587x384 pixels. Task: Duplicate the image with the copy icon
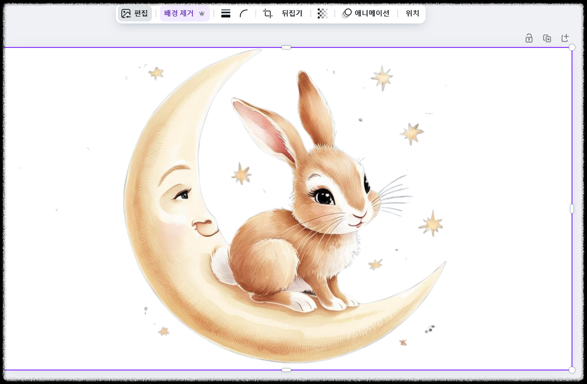tap(547, 37)
